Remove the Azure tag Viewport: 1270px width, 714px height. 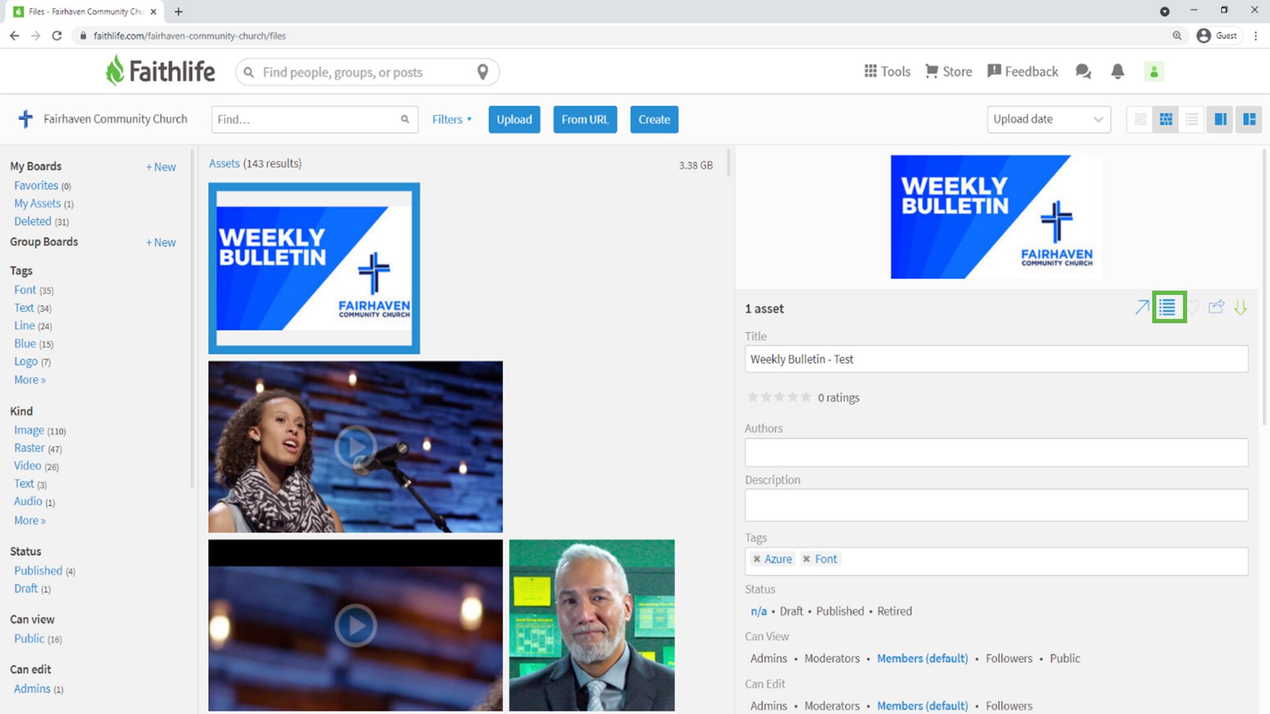point(757,559)
